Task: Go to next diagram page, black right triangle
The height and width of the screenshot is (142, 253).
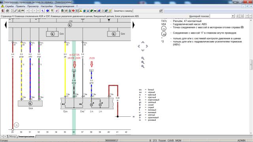Action: [134, 25]
